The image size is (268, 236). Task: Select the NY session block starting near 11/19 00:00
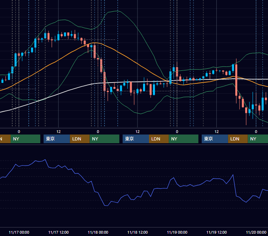click(x=184, y=139)
